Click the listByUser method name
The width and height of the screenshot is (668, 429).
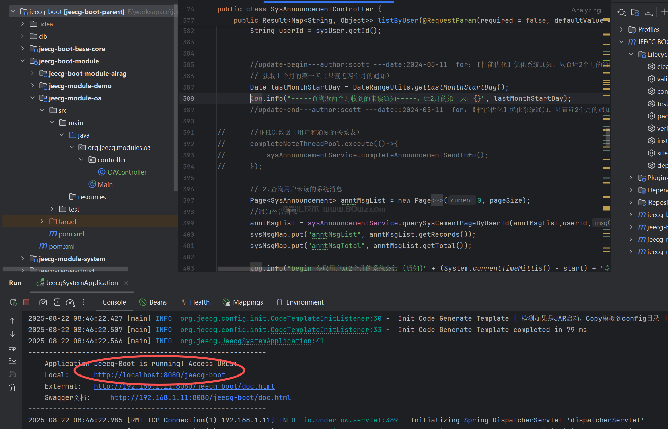point(398,20)
